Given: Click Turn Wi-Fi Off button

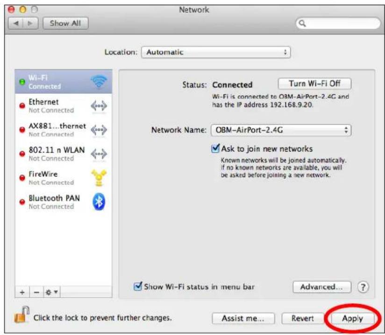Looking at the screenshot, I should (x=314, y=84).
